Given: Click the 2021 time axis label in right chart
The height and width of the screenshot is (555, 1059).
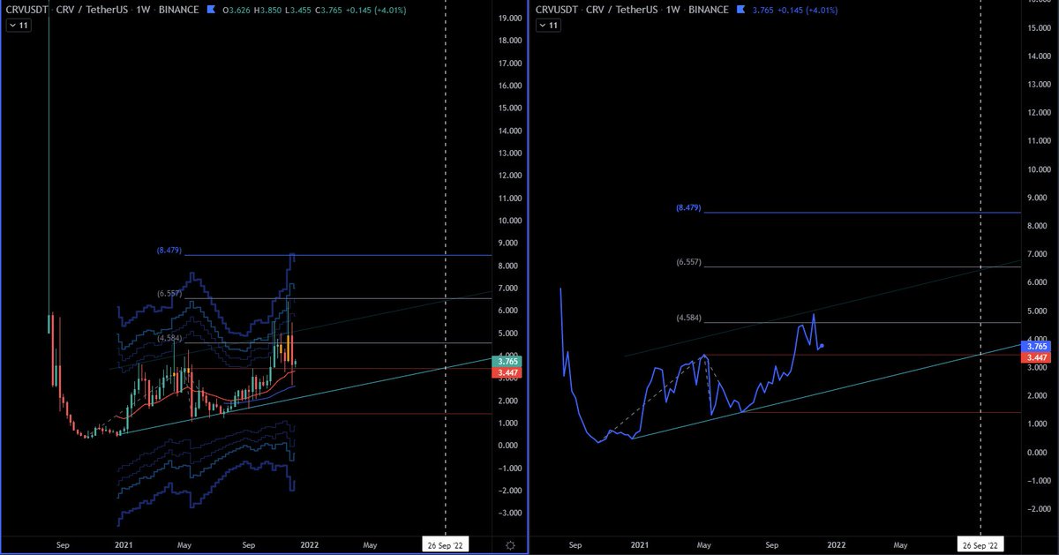Looking at the screenshot, I should point(640,545).
